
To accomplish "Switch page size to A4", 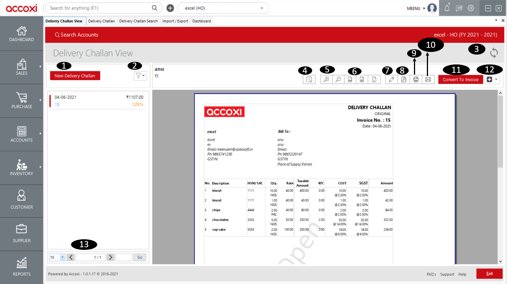I will click(x=350, y=79).
